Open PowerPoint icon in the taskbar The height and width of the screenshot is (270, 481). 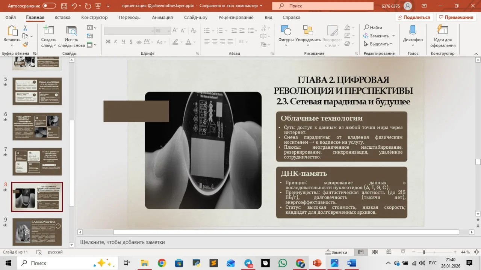coord(317,263)
